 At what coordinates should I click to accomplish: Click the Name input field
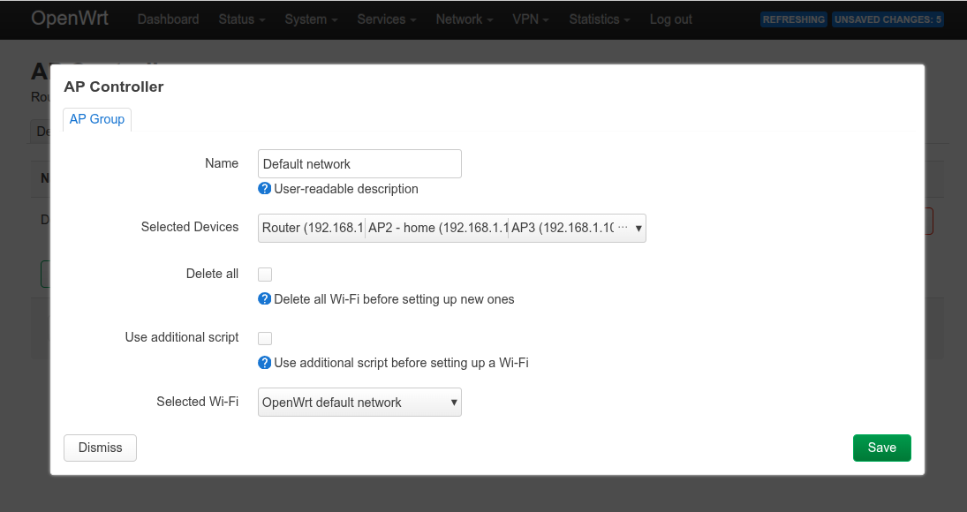point(359,164)
